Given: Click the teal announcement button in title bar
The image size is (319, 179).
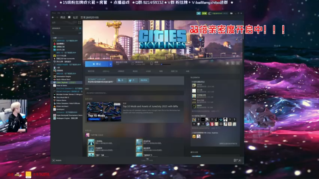Looking at the screenshot, I should (x=199, y=14).
